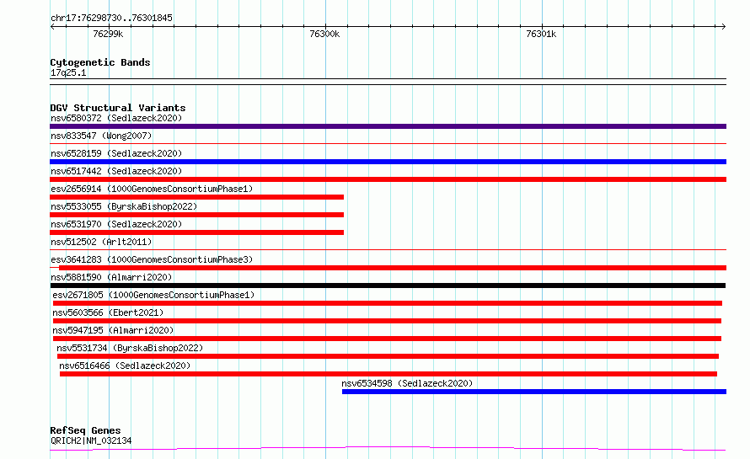Click the left arrowhead of the ruler

(52, 27)
